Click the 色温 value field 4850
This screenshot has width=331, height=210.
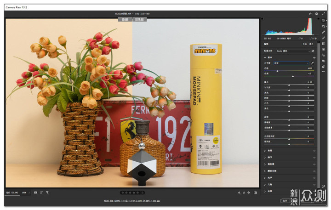pos(309,68)
